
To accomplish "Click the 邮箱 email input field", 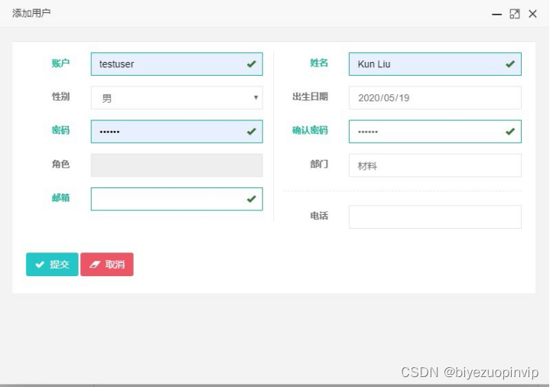I will (x=177, y=199).
